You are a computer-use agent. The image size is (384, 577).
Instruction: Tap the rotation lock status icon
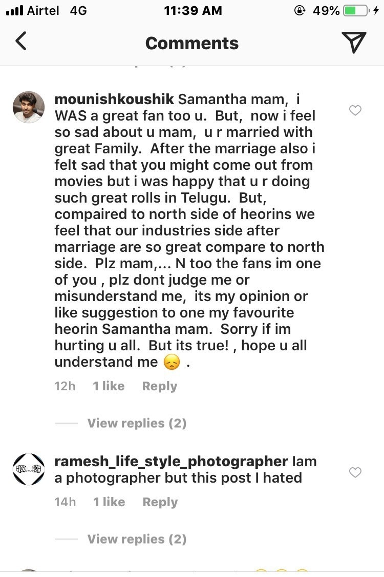coord(300,10)
